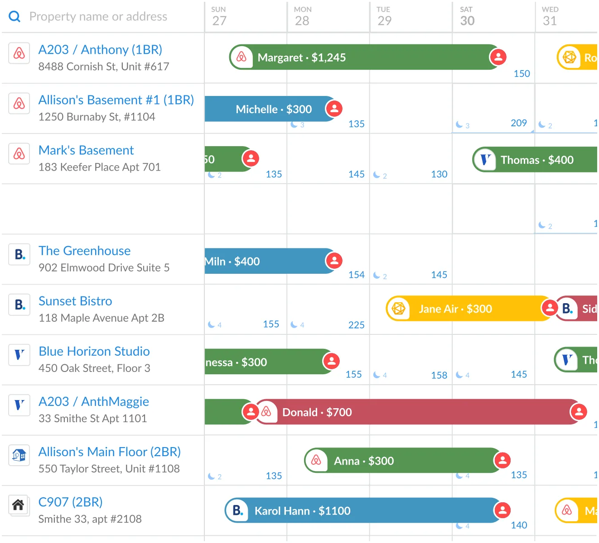Click house listing icon beside Allison's Main Floor
Viewport: 599px width, 543px height.
coord(19,455)
